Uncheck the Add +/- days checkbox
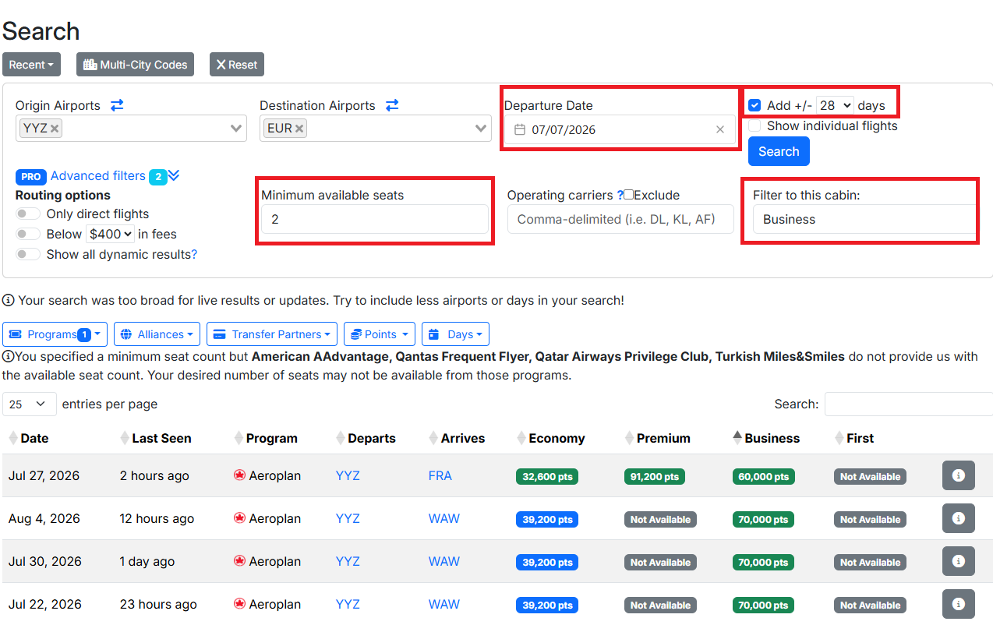 point(754,105)
